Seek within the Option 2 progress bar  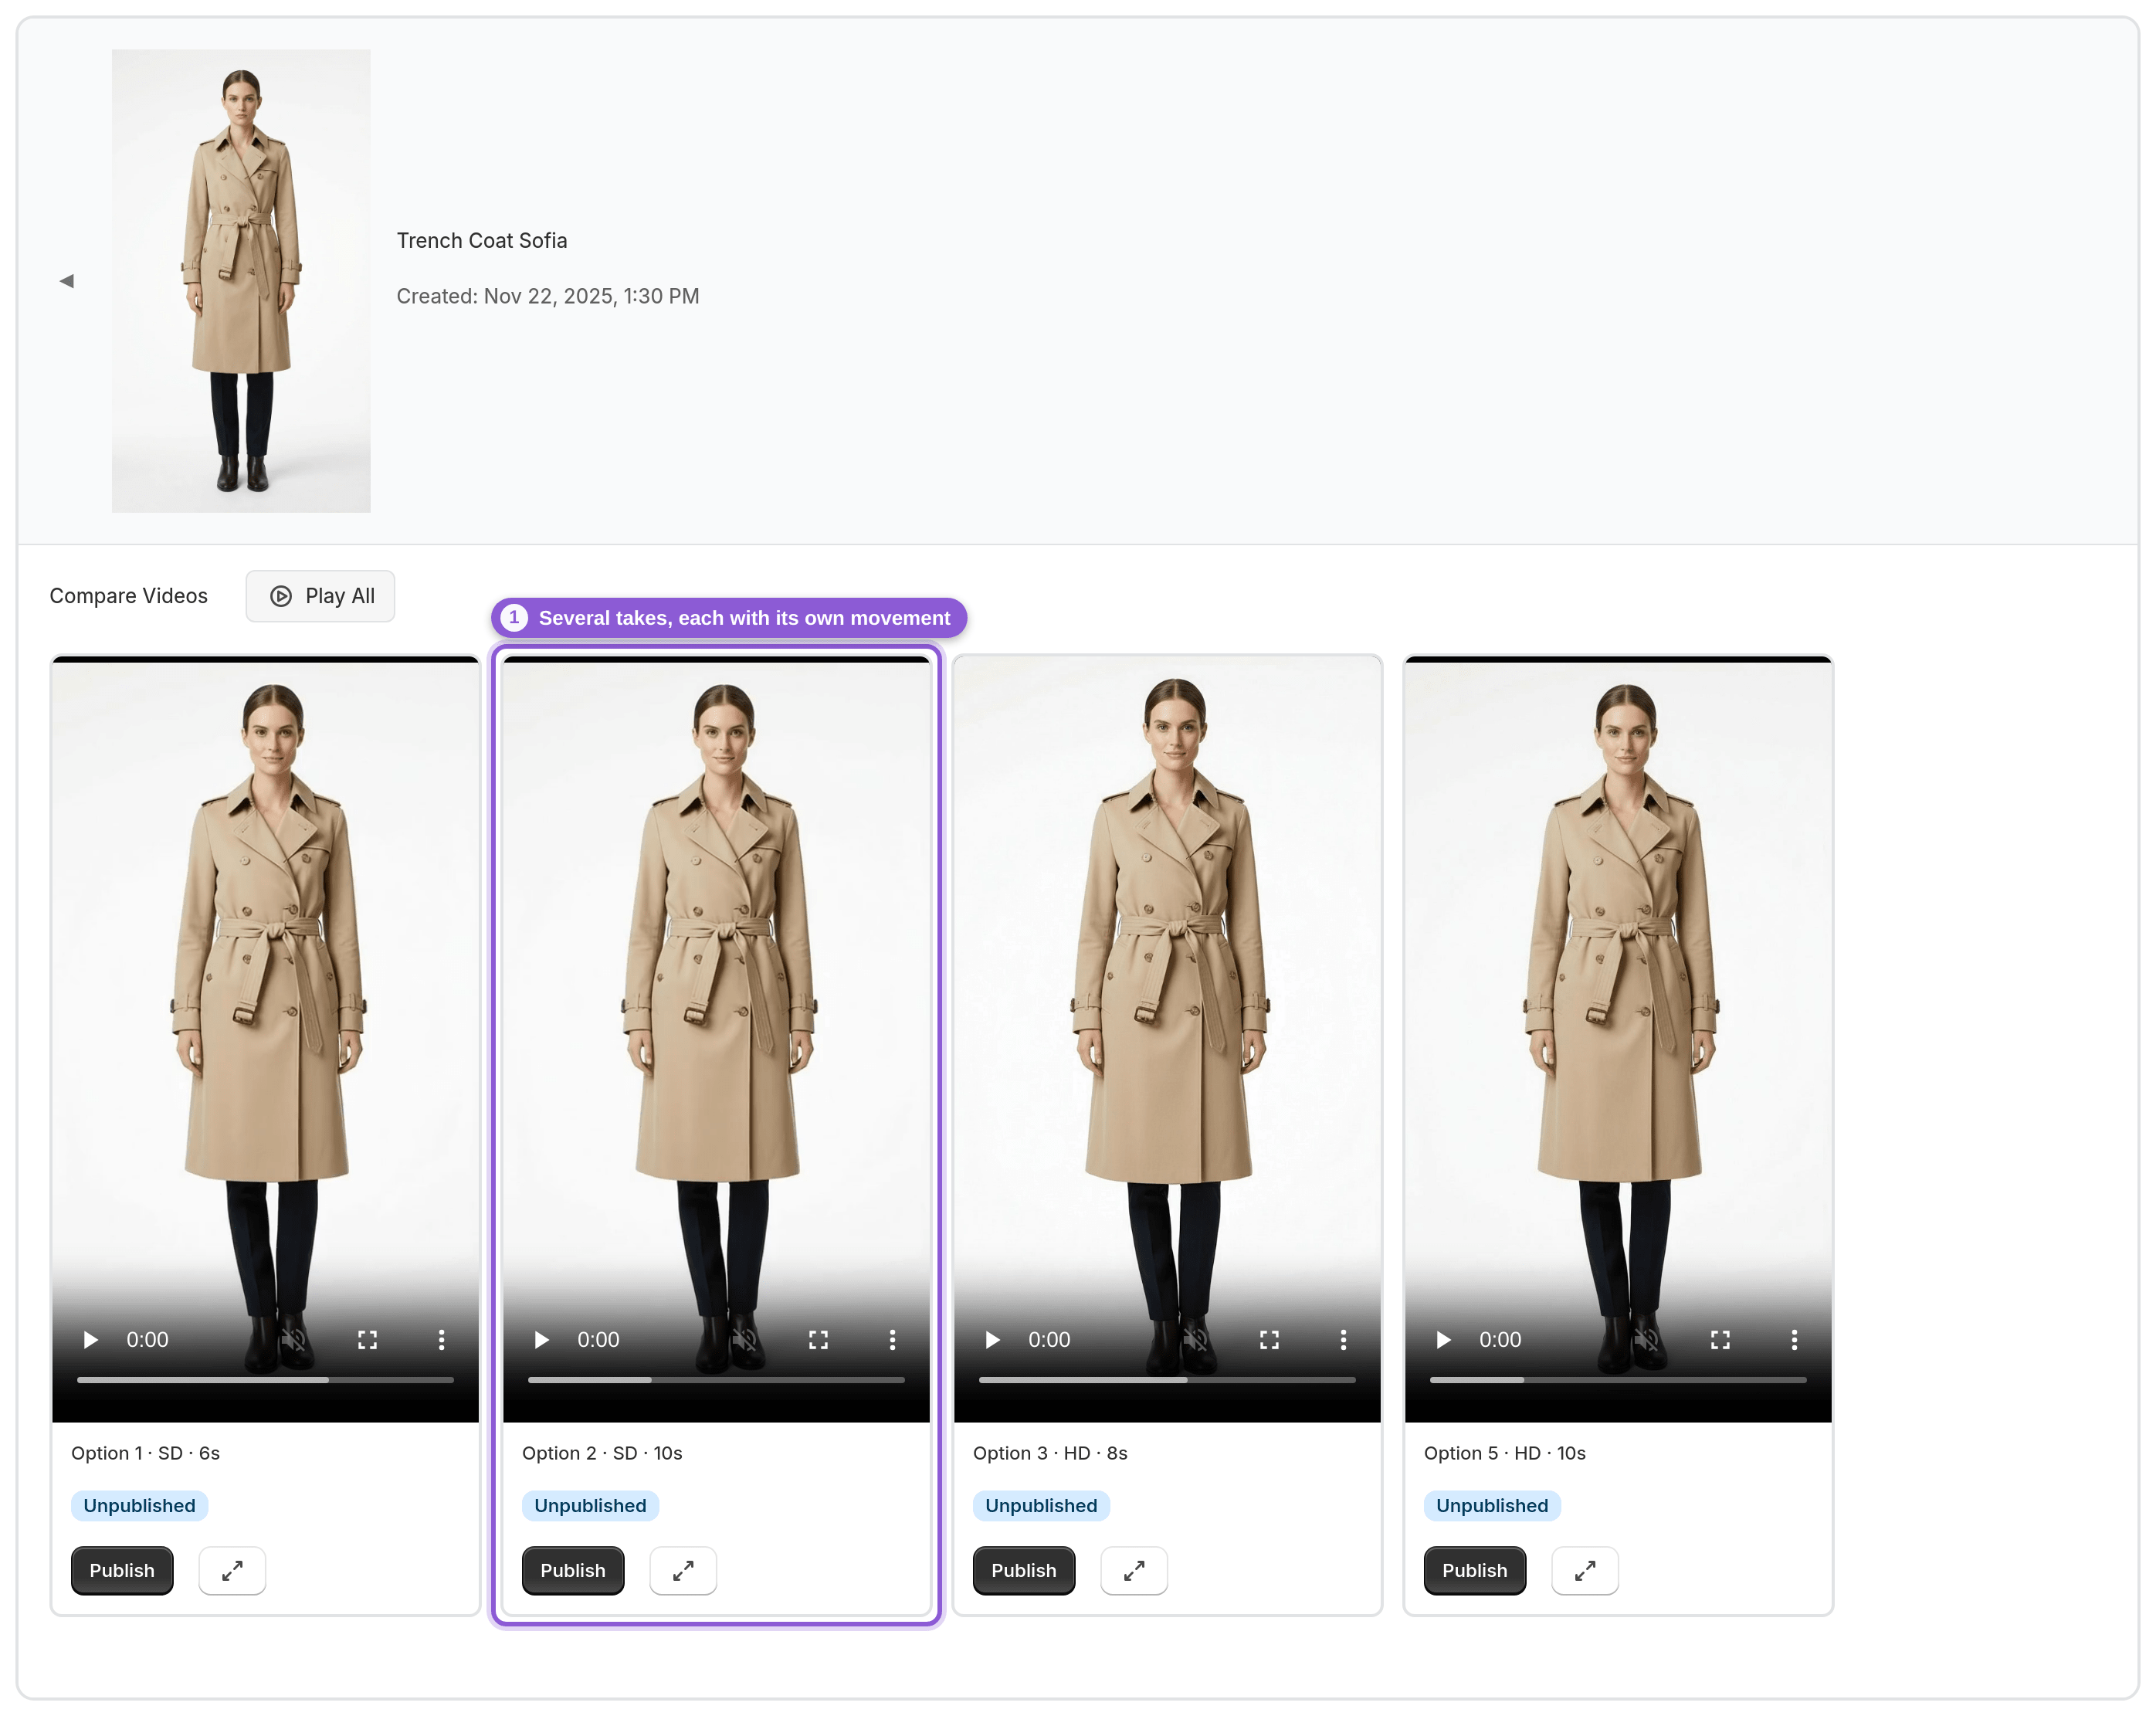click(716, 1380)
